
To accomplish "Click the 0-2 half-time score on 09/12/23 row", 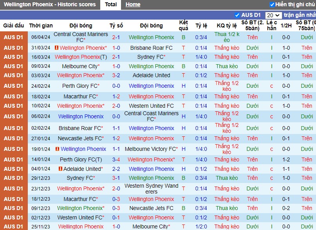I will 286,208.
